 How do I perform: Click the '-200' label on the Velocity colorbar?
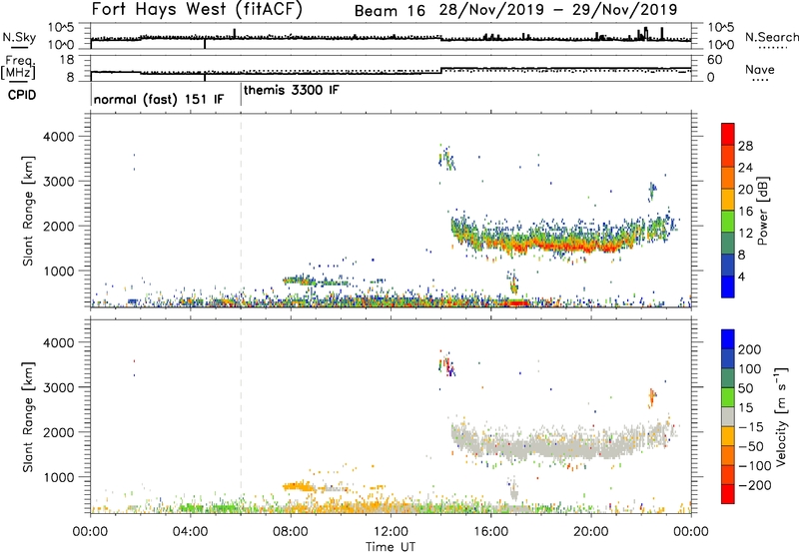pyautogui.click(x=755, y=485)
